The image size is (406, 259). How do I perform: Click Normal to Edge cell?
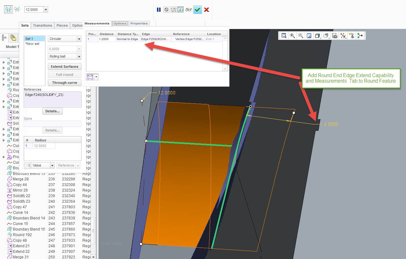(128, 39)
